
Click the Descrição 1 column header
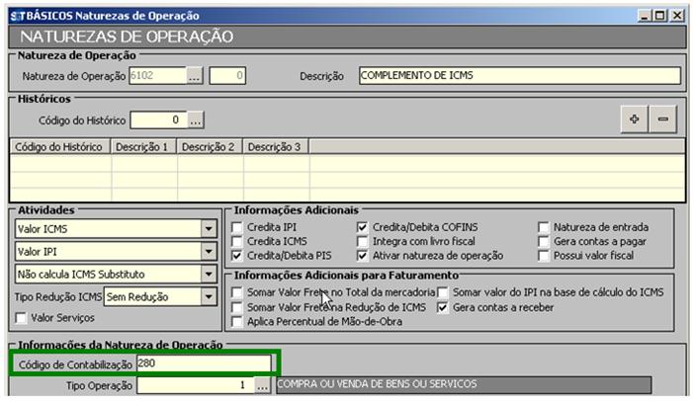tap(144, 146)
